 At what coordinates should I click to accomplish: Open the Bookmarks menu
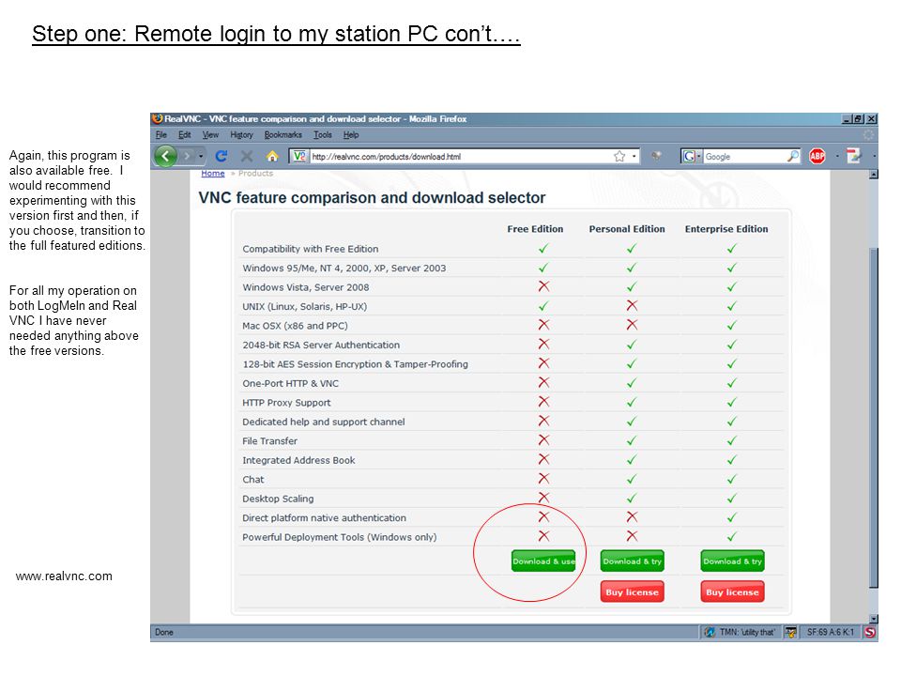tap(283, 134)
